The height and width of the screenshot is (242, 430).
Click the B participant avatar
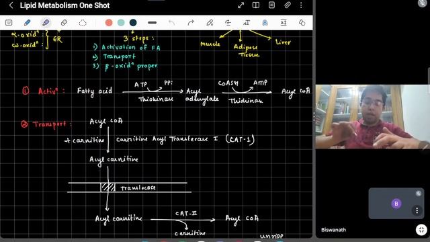tap(396, 204)
